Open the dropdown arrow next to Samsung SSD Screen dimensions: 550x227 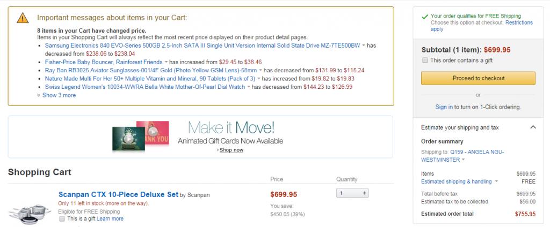click(364, 46)
